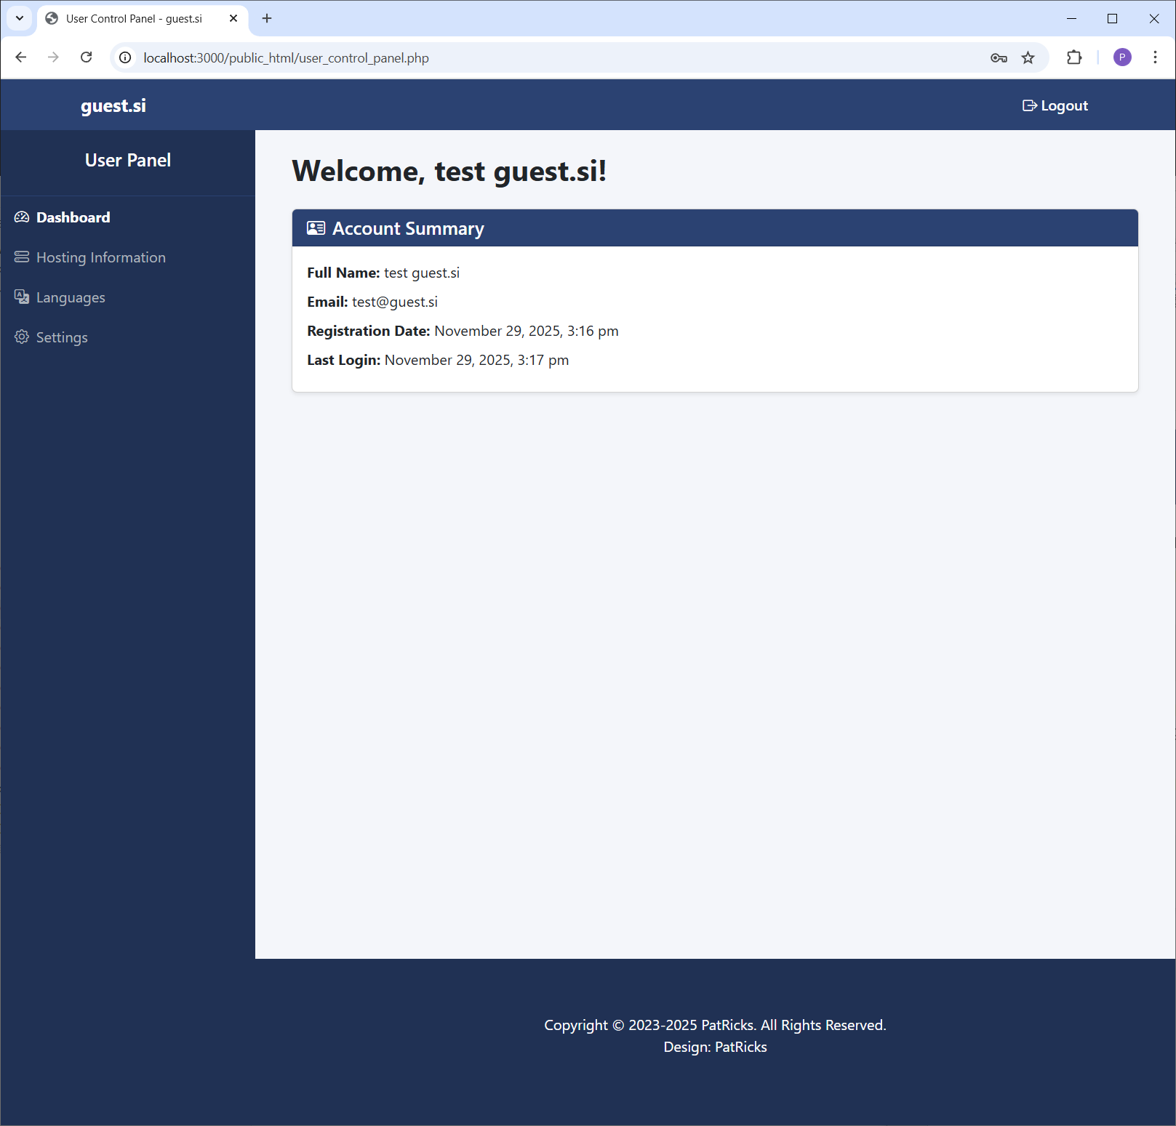Click the Logout arrow icon
This screenshot has height=1126, width=1176.
point(1030,105)
